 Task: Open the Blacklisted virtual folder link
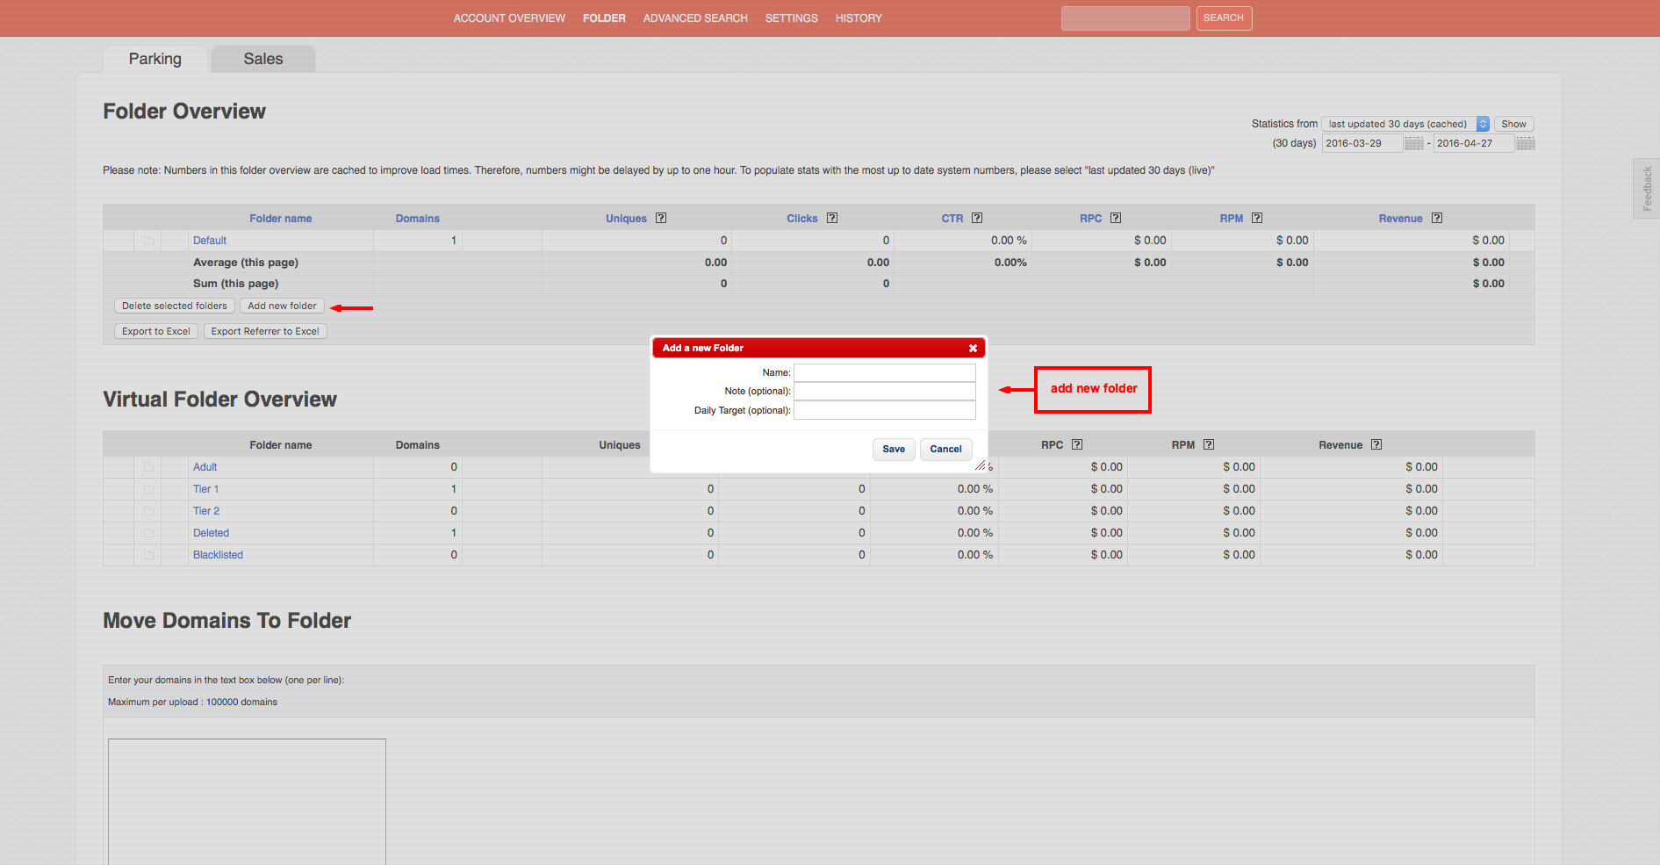pyautogui.click(x=218, y=555)
